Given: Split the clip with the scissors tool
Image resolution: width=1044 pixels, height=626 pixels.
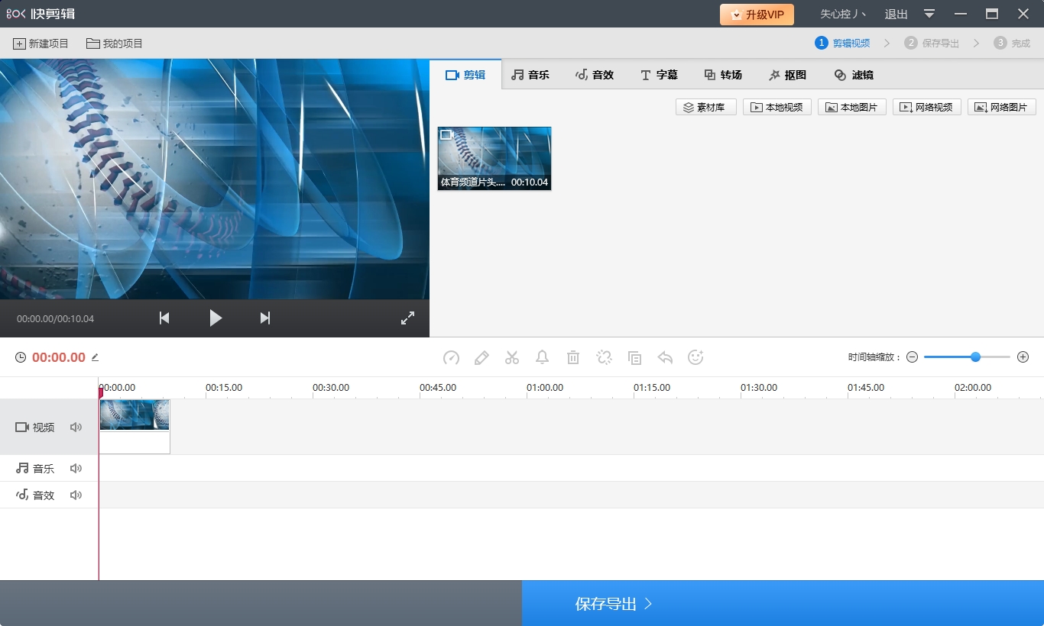Looking at the screenshot, I should (512, 357).
